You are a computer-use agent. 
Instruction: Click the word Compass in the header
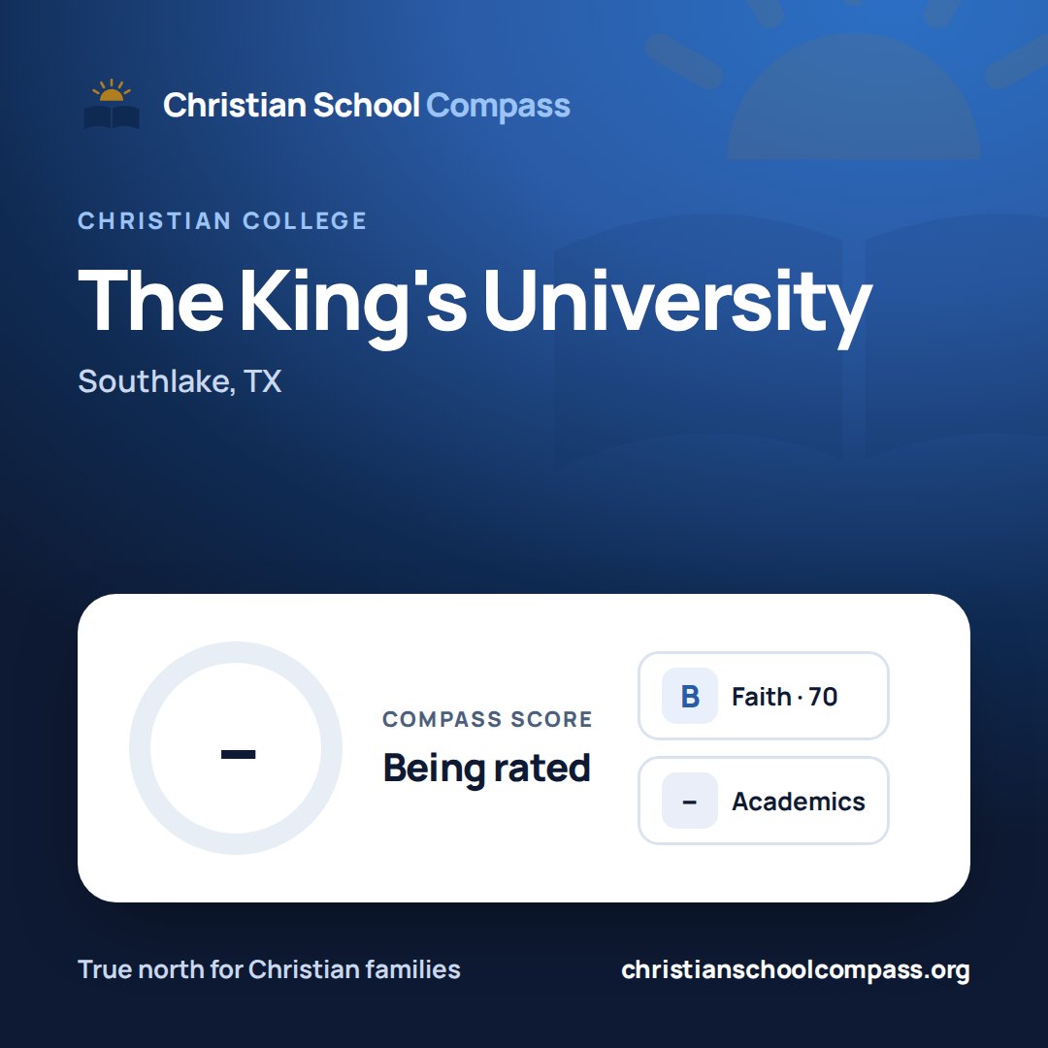click(x=498, y=106)
